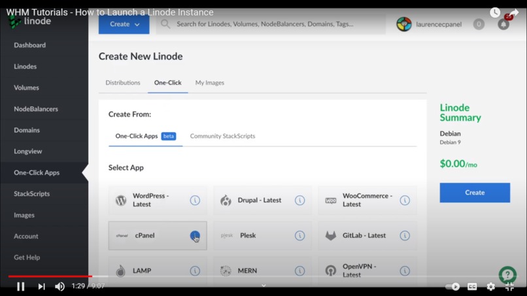Click the GitLab fox logo icon
The image size is (527, 296).
(331, 235)
